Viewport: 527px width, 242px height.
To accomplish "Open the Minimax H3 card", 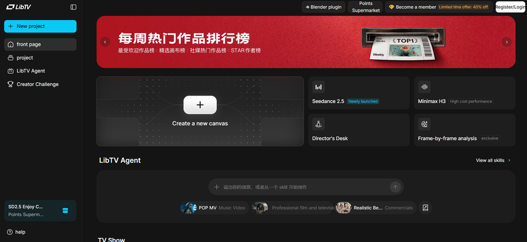I will click(465, 93).
